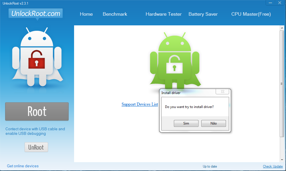The height and width of the screenshot is (171, 286).
Task: Open the Benchmark tab
Action: pos(115,14)
